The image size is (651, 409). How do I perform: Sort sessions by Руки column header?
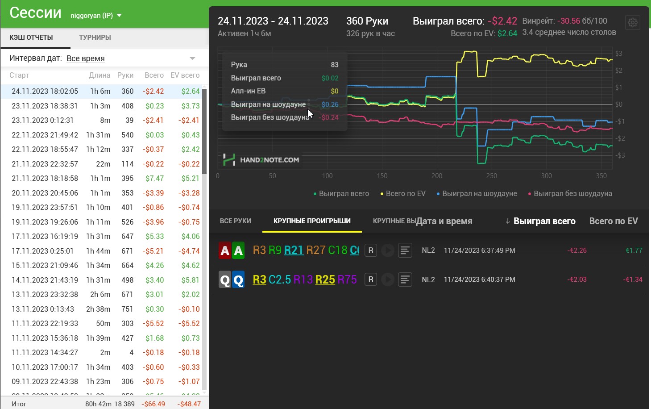(x=125, y=75)
